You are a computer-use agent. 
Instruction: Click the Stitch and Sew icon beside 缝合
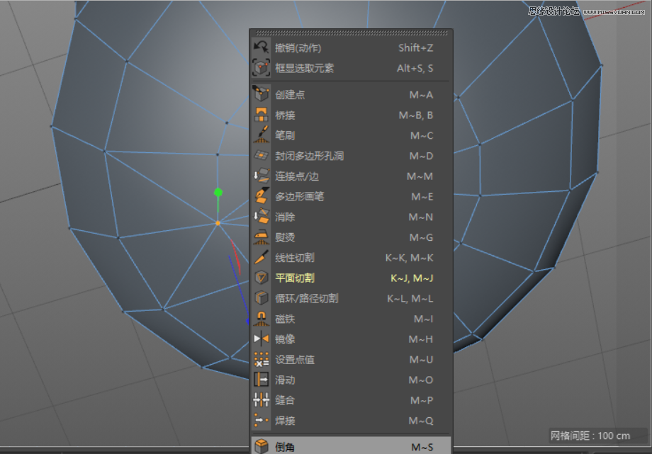pyautogui.click(x=261, y=400)
